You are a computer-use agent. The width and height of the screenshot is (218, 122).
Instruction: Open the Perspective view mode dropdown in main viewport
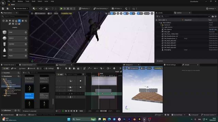point(40,14)
